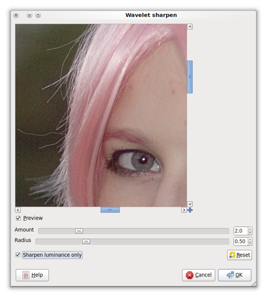Screen dimensions: 267x297
Task: Click the Amount label
Action: click(24, 230)
